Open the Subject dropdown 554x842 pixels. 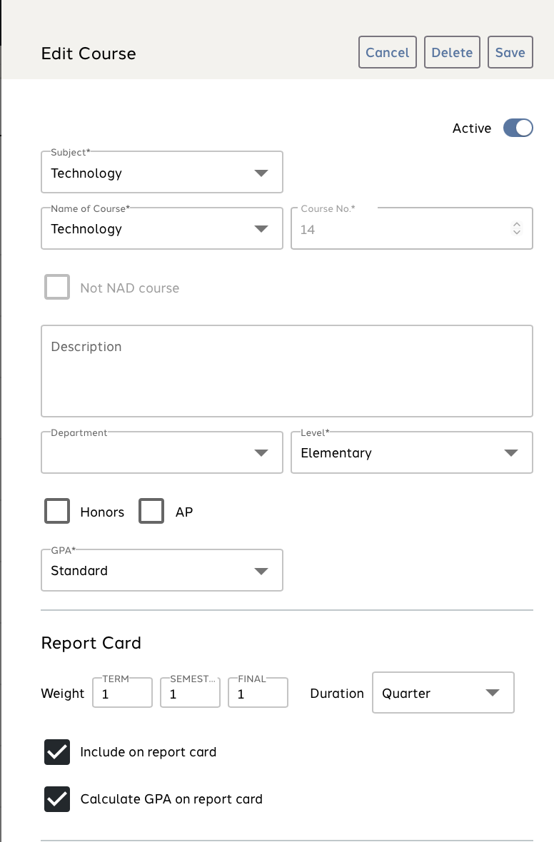pyautogui.click(x=162, y=173)
